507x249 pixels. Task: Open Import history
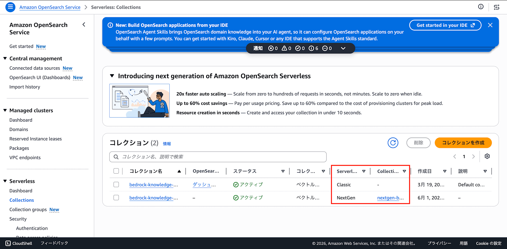tap(25, 87)
